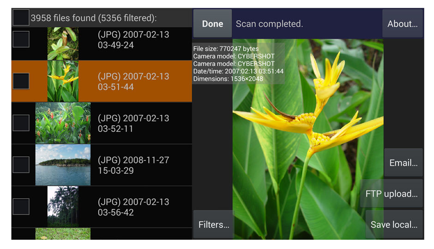Click the Email button
Image resolution: width=434 pixels, height=249 pixels.
point(403,163)
